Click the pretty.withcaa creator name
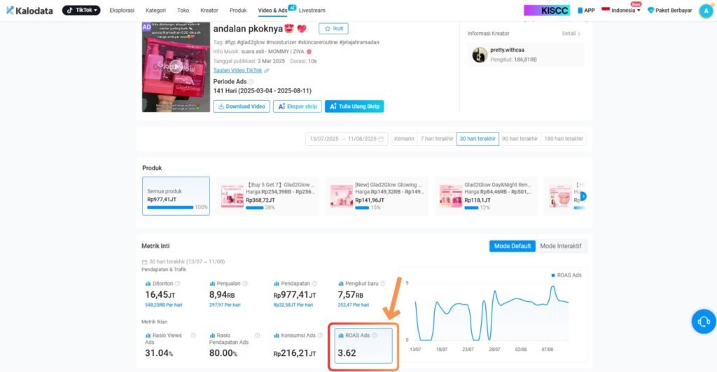The height and width of the screenshot is (372, 717). (507, 50)
